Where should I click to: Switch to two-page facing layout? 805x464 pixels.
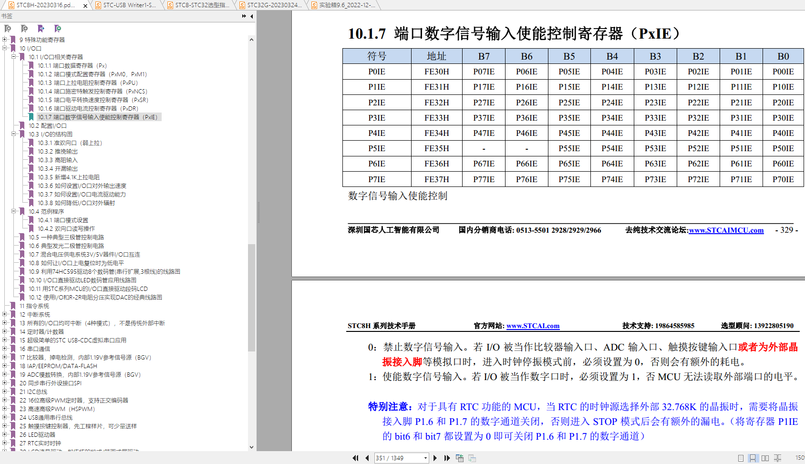tap(765, 458)
